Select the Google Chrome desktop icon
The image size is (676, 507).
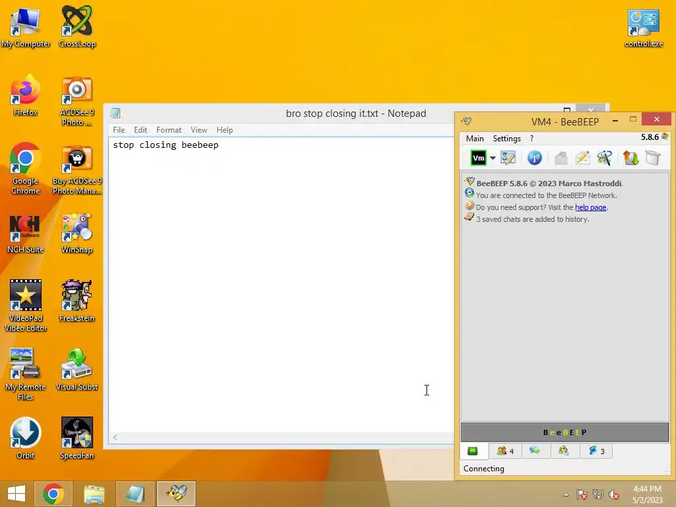click(26, 168)
